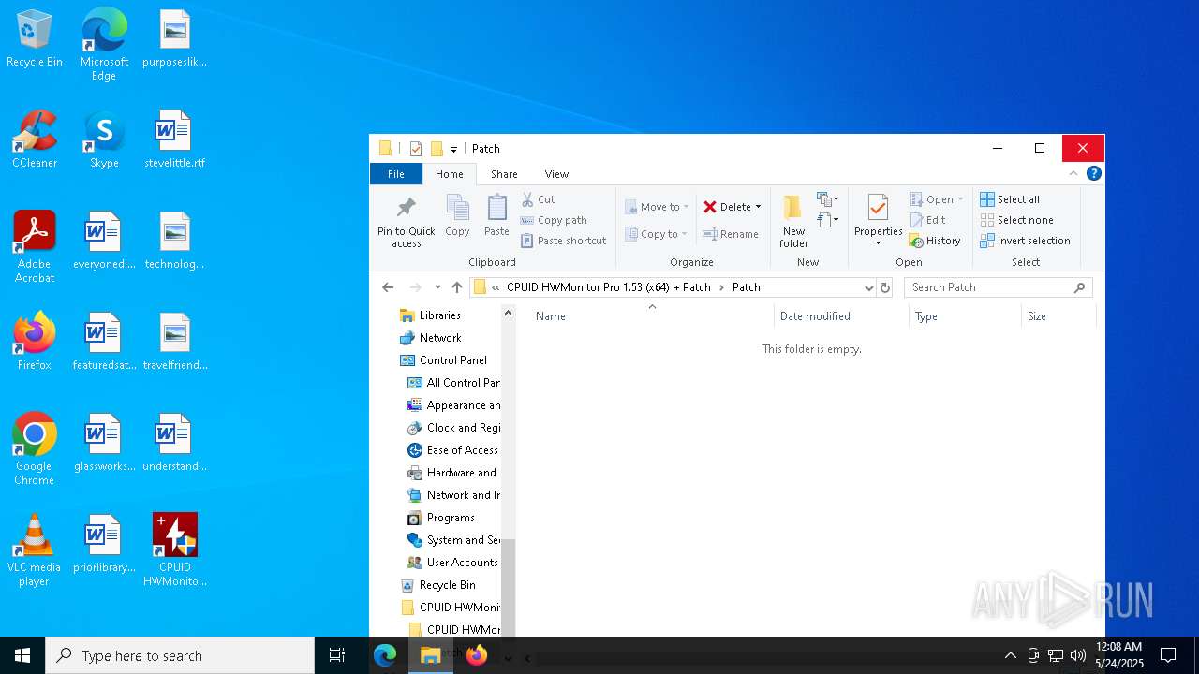The width and height of the screenshot is (1199, 674).
Task: Click the Properties checkmark icon
Action: 878,208
